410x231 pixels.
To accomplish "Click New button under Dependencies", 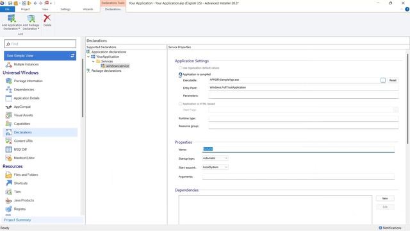I will coord(385,198).
